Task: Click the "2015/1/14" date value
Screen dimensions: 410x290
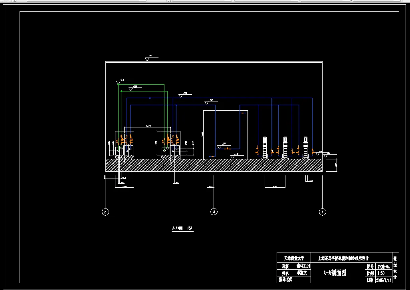Action: [384, 280]
